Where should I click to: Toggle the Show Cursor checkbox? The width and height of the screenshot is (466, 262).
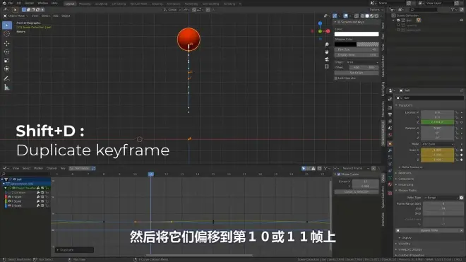point(338,174)
